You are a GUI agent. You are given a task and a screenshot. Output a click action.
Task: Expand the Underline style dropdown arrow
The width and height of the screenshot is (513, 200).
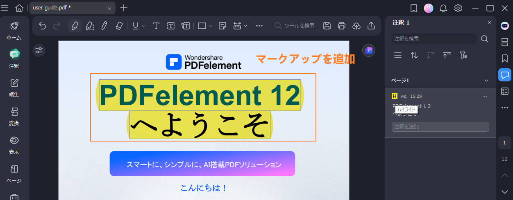[144, 26]
